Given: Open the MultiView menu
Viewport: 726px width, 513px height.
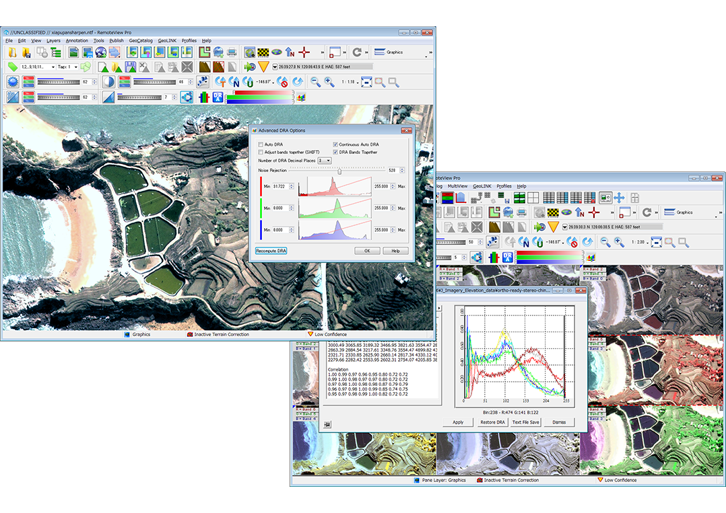Looking at the screenshot, I should pyautogui.click(x=458, y=186).
